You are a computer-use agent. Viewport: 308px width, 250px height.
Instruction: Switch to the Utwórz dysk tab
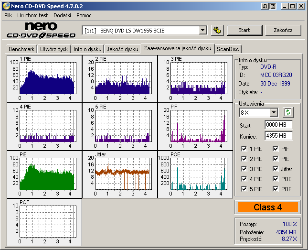[54, 49]
